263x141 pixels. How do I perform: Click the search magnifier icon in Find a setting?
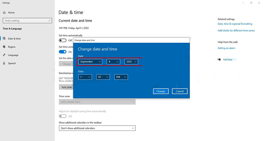[50, 21]
